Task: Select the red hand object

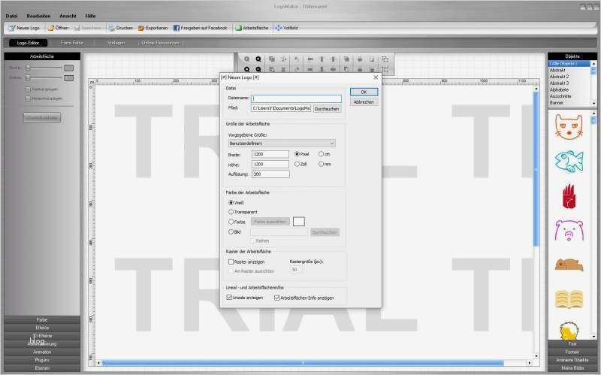Action: [569, 196]
